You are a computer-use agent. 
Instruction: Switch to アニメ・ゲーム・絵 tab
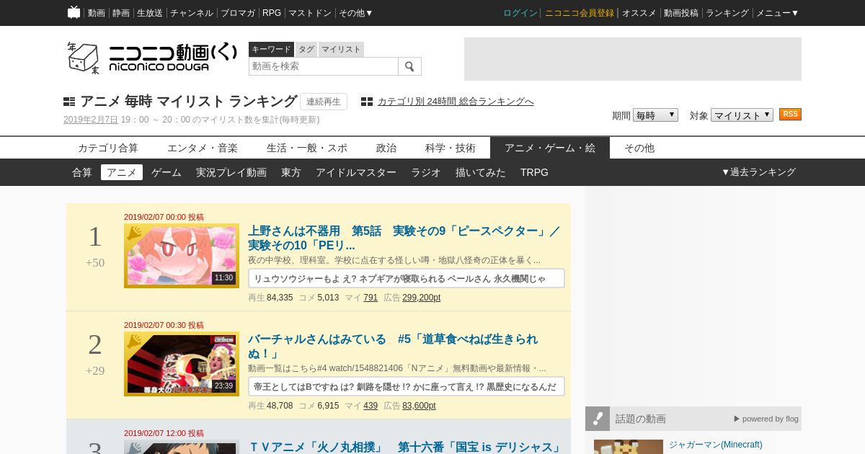click(550, 148)
